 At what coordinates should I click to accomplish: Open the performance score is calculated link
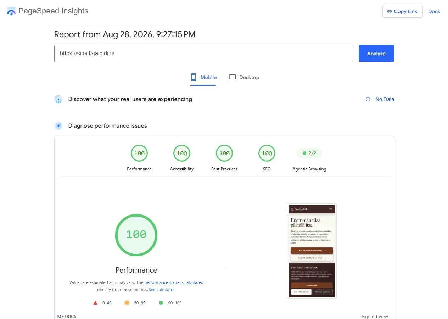(174, 282)
